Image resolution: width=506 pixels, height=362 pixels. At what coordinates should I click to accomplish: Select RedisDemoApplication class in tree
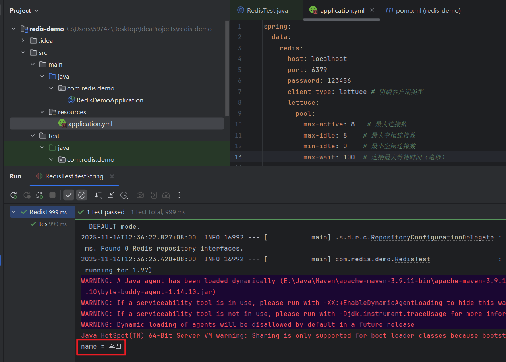click(x=110, y=100)
